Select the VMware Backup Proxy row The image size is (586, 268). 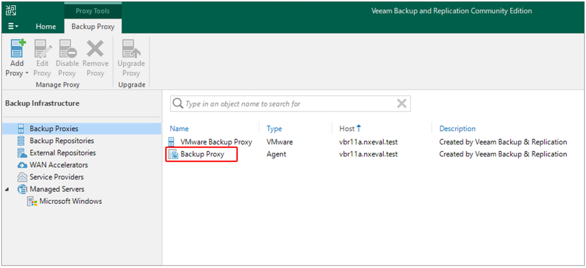[369, 142]
